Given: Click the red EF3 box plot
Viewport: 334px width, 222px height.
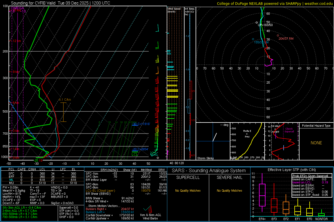Looking at the screenshot, I should pos(274,205).
